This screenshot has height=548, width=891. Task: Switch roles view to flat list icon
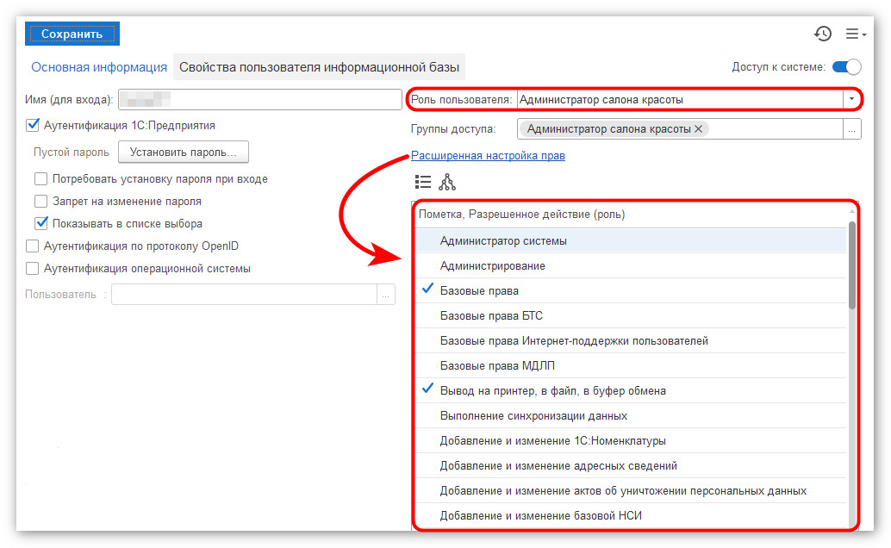coord(423,182)
